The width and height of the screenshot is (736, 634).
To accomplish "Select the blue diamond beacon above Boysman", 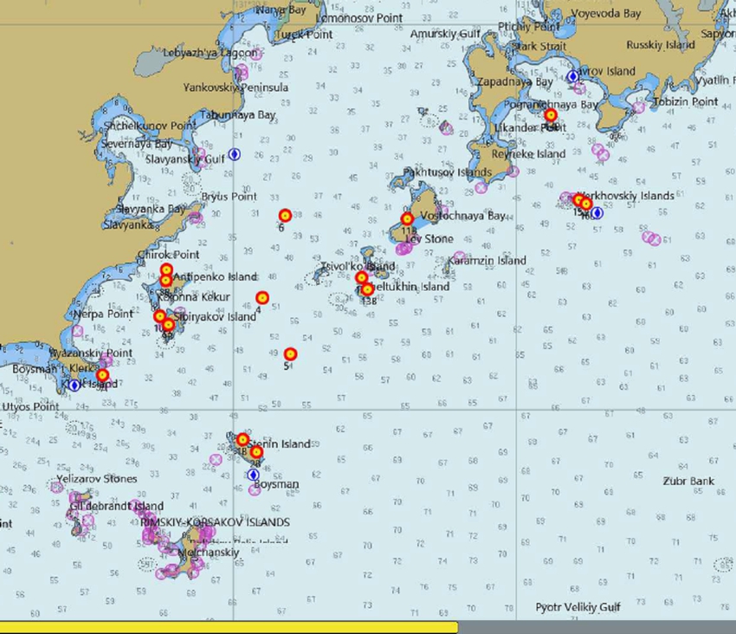I will click(253, 475).
